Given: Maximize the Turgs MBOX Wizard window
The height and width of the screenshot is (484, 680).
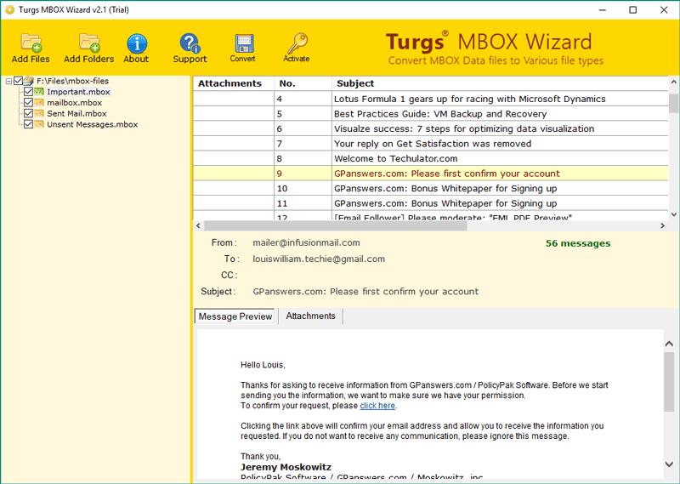Looking at the screenshot, I should [632, 9].
